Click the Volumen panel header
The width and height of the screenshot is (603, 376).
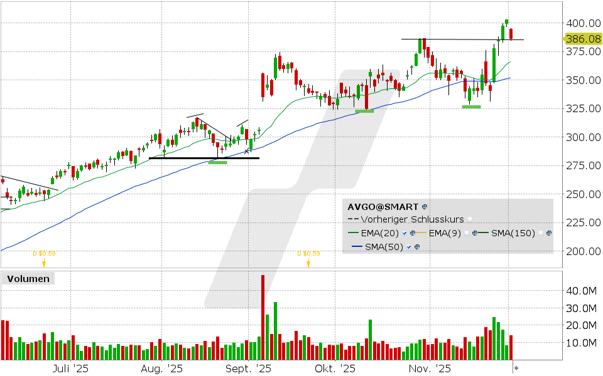(28, 279)
